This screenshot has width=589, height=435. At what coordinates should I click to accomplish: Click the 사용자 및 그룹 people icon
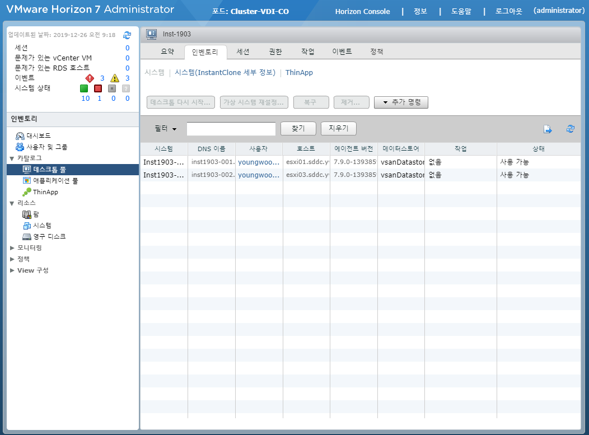pos(20,147)
